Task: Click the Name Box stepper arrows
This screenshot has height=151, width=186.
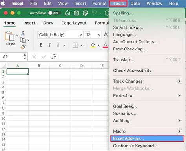Action: coord(25,57)
